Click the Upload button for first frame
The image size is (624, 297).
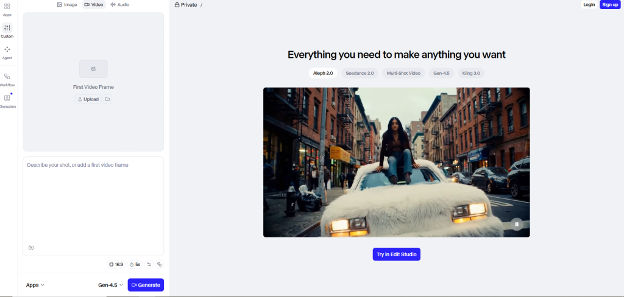tap(88, 99)
